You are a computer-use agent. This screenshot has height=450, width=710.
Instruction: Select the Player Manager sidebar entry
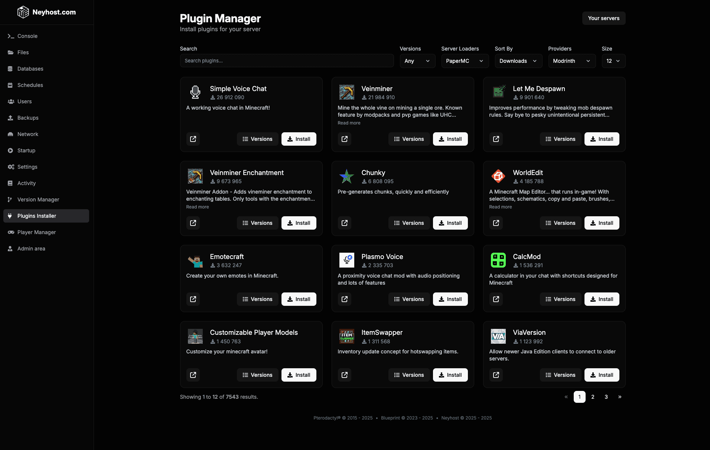[36, 232]
